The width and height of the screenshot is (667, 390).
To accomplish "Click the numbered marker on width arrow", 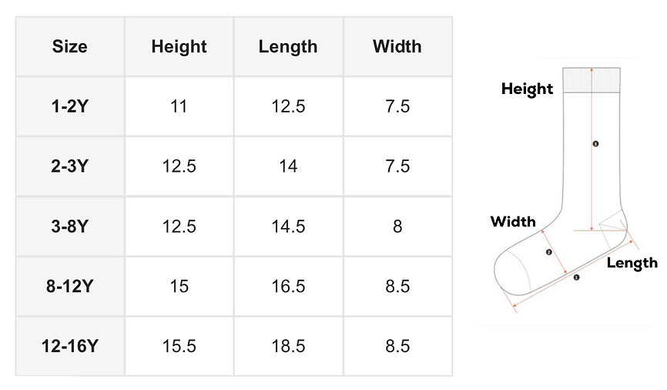I will coord(548,253).
